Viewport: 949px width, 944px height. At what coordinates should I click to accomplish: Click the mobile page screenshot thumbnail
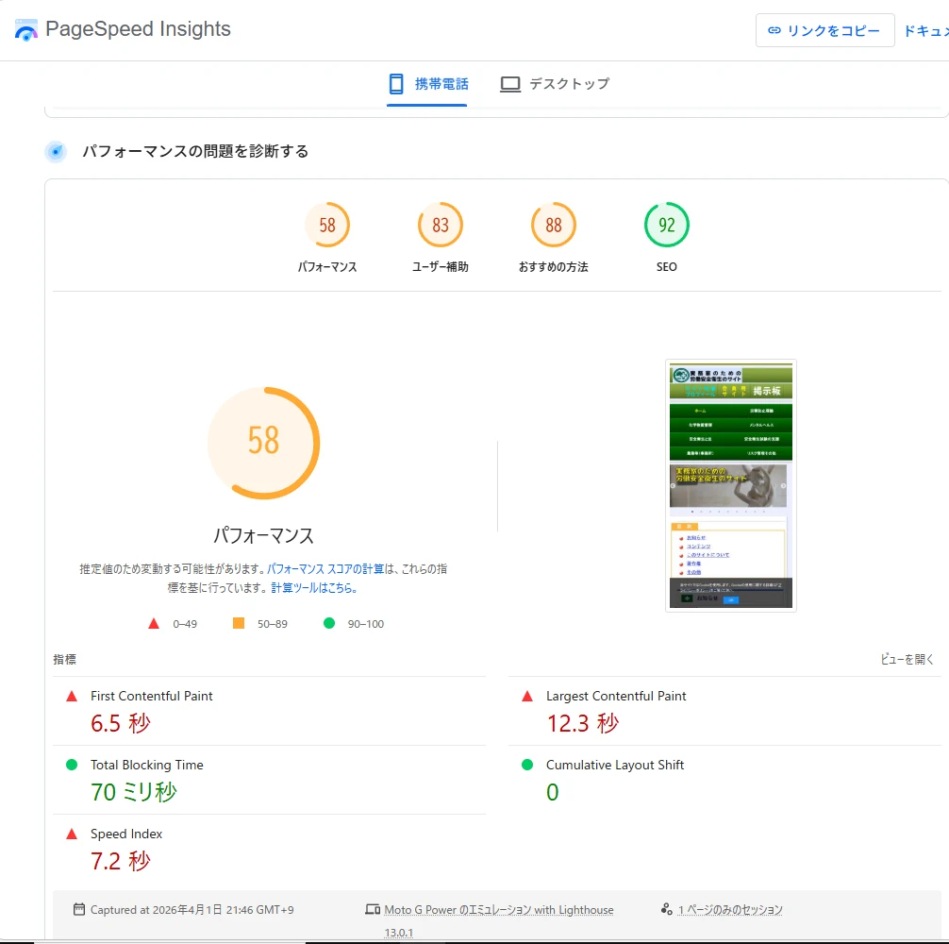coord(730,485)
